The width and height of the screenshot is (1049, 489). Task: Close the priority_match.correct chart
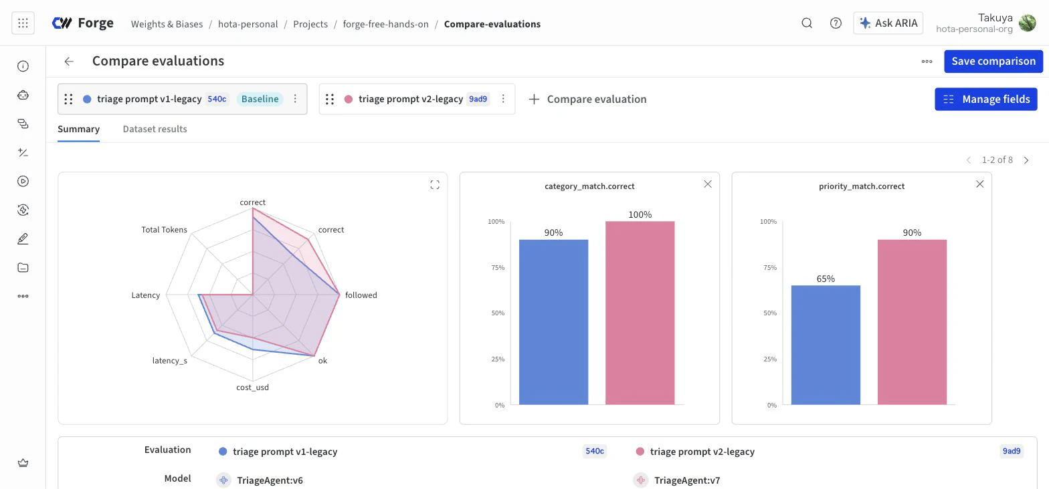980,184
